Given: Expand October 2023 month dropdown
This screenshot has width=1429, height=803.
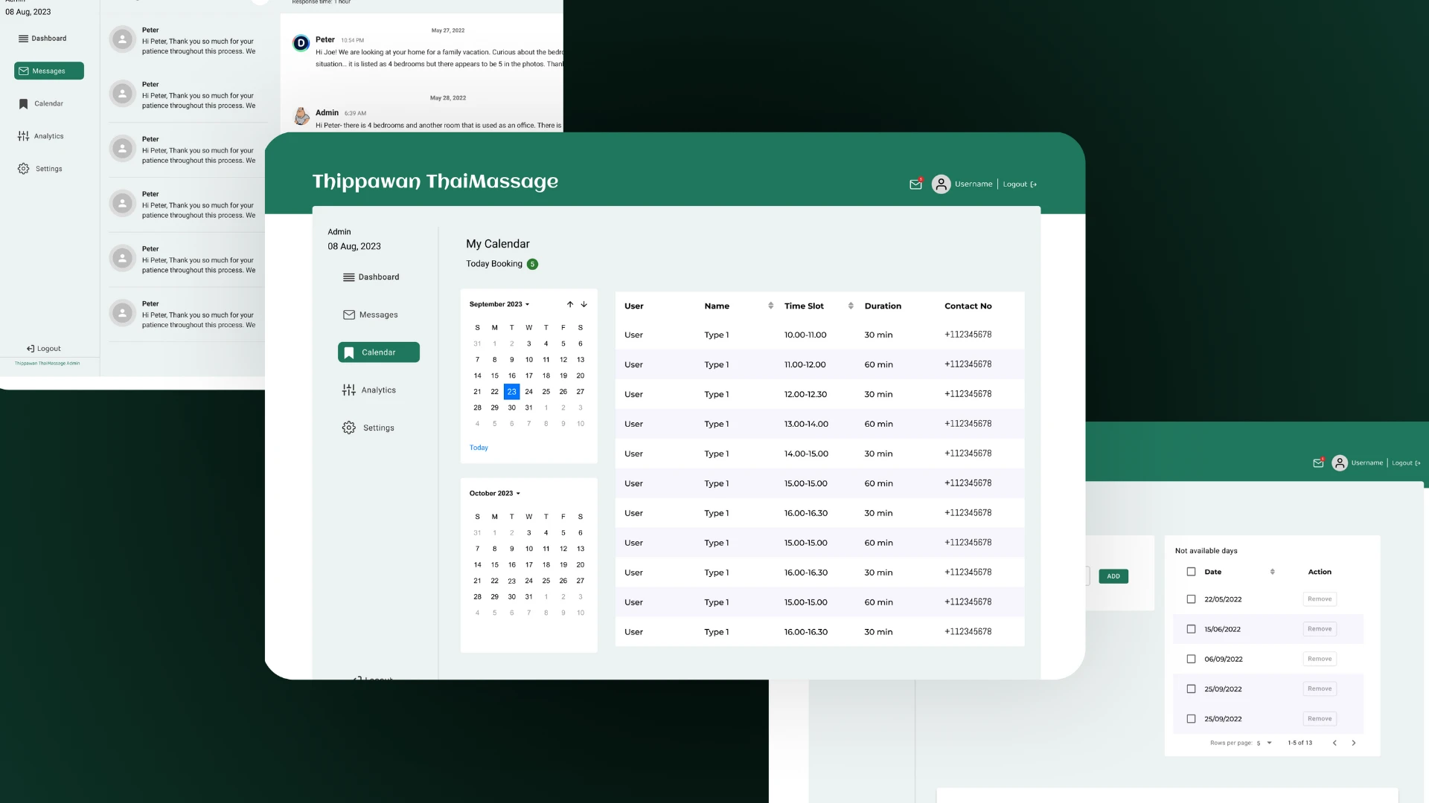Looking at the screenshot, I should click(x=495, y=493).
